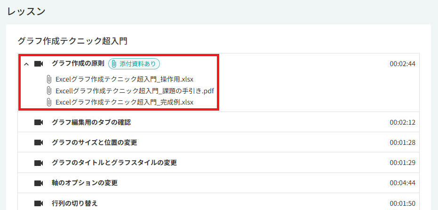Click paperclip icon beside 操作用.xlsx file

49,79
